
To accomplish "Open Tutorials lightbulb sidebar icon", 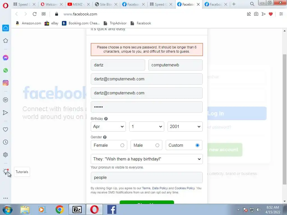I will tap(6, 172).
